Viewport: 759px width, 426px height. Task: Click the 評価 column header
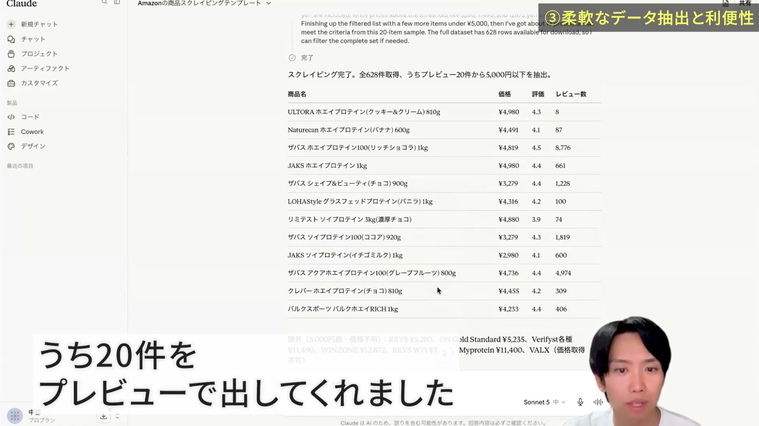538,94
